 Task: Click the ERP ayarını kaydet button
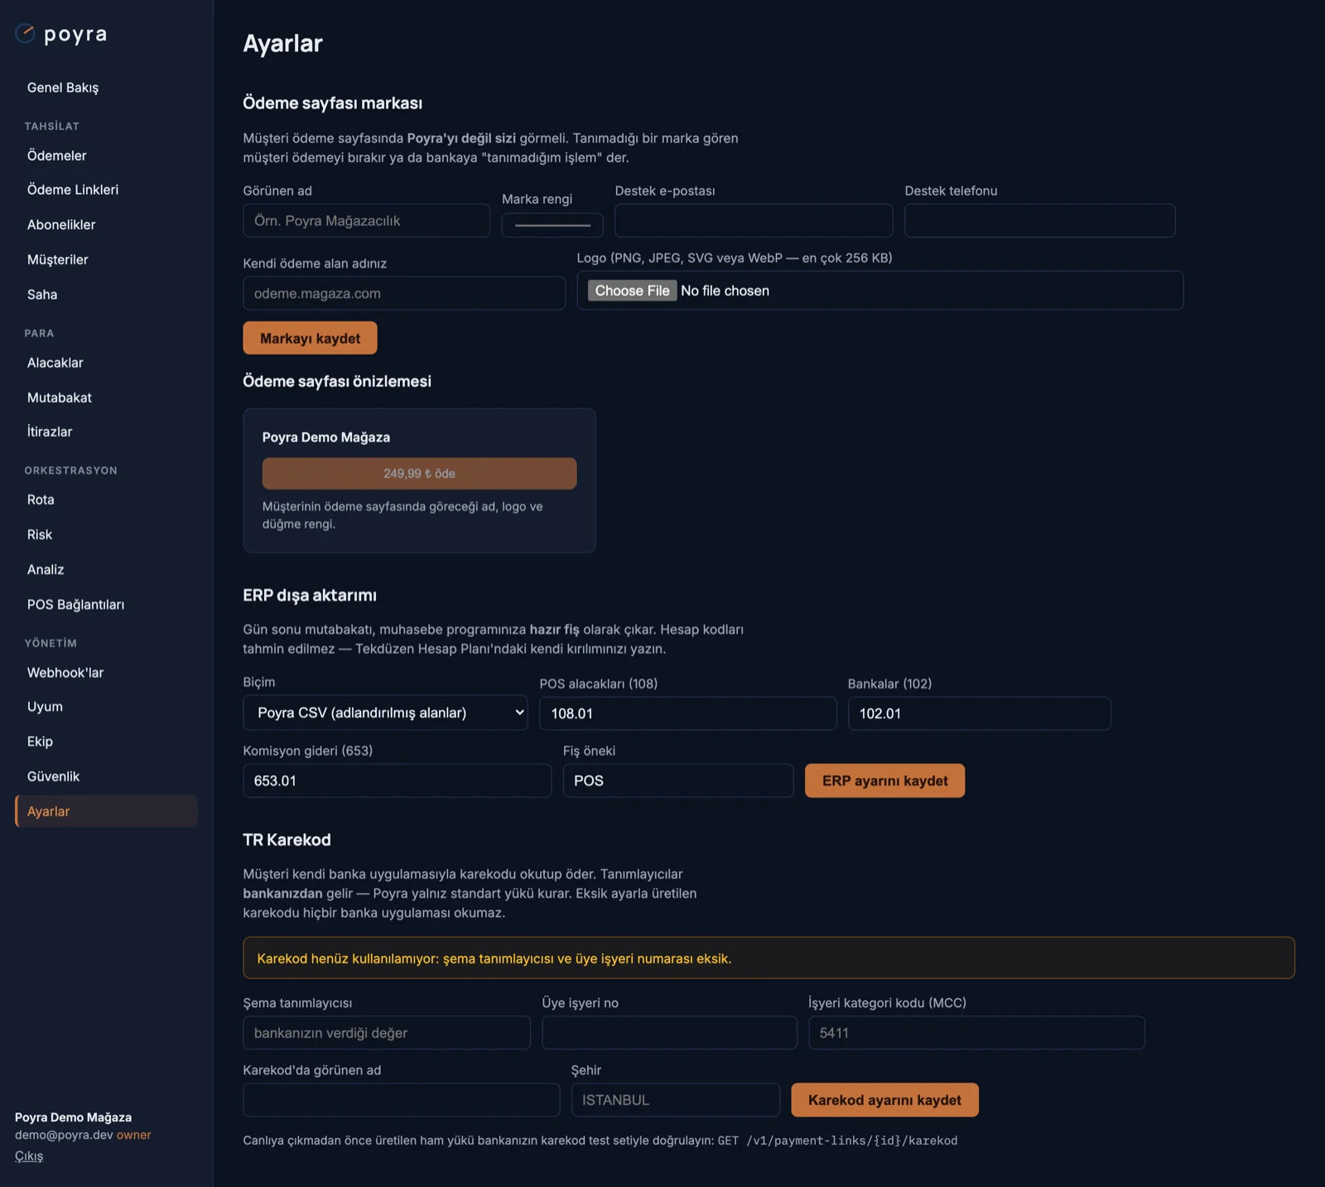pos(884,780)
